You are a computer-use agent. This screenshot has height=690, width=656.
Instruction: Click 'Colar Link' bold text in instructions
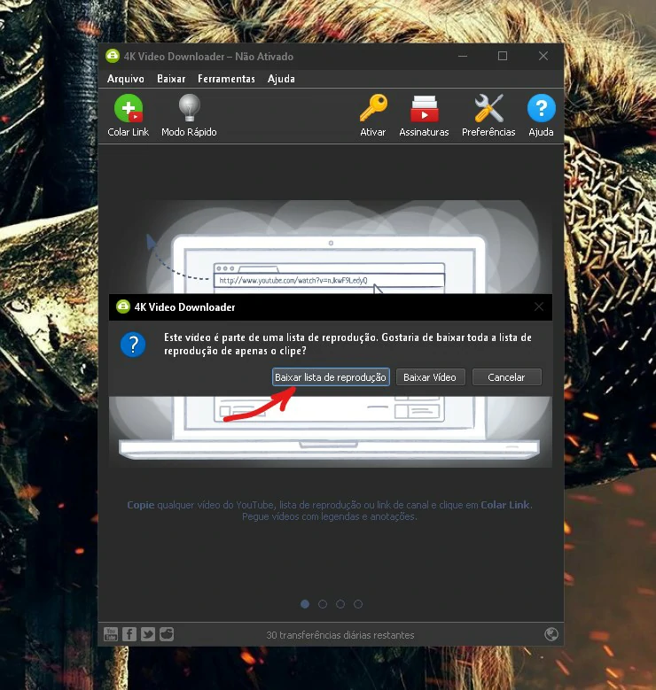coord(505,505)
